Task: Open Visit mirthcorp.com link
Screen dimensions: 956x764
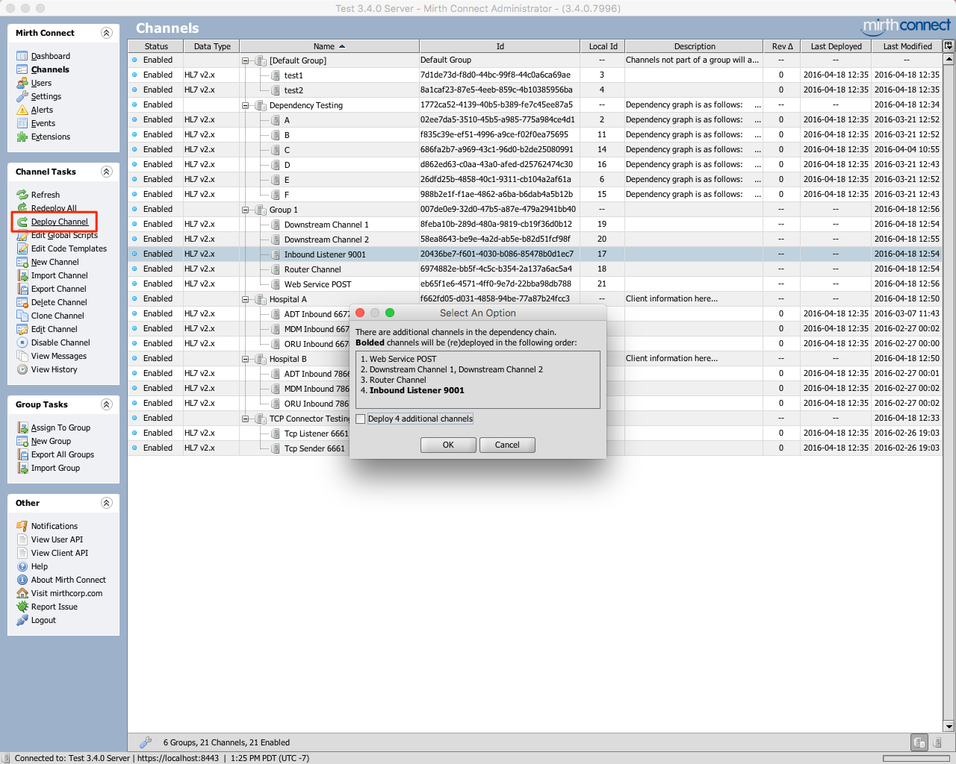Action: (x=66, y=593)
